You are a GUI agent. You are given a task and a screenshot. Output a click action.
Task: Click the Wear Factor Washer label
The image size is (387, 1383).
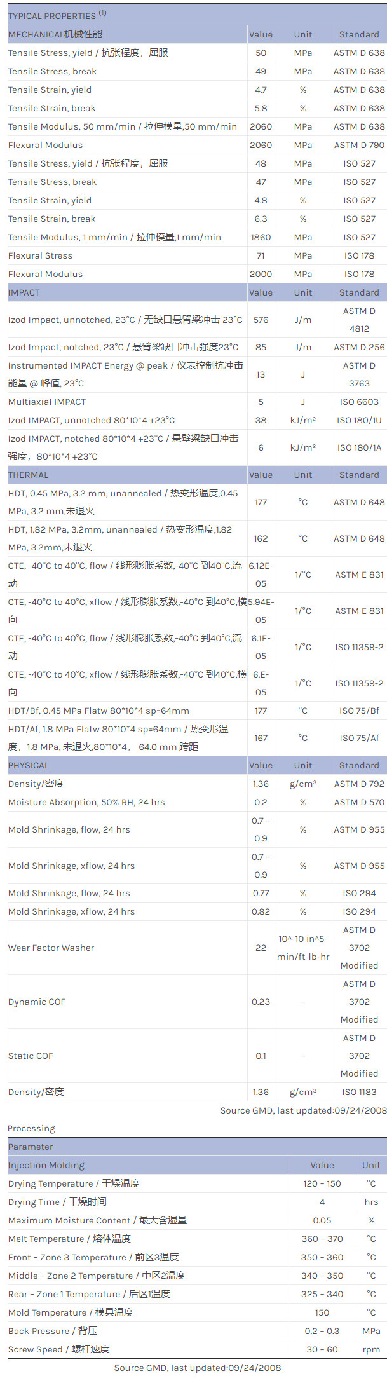[51, 948]
